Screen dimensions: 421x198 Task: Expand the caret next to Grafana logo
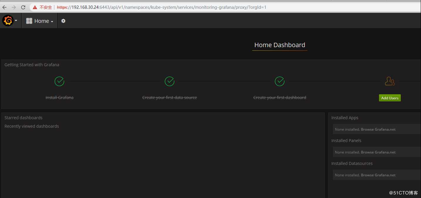click(x=16, y=21)
